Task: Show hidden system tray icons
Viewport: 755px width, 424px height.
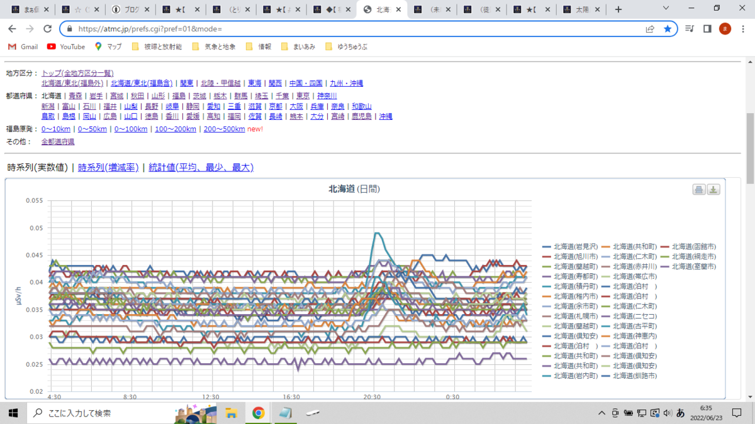Action: 603,413
